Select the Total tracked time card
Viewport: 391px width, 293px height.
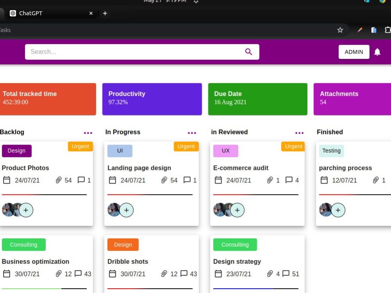coord(48,99)
